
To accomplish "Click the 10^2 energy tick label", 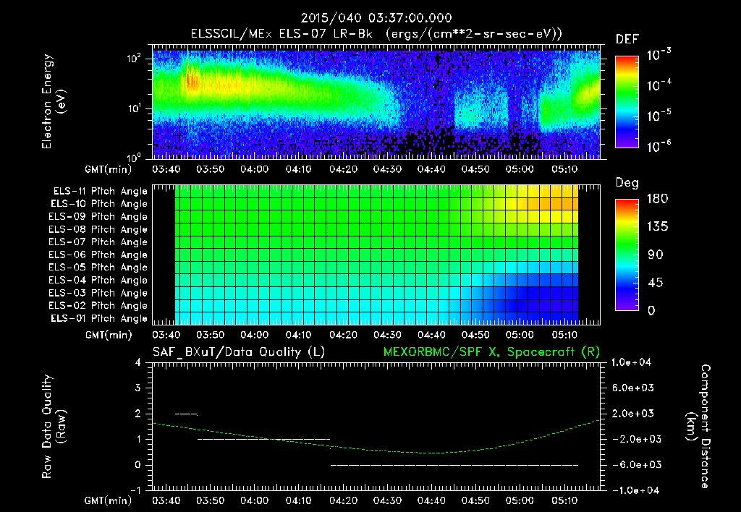I will tap(134, 59).
